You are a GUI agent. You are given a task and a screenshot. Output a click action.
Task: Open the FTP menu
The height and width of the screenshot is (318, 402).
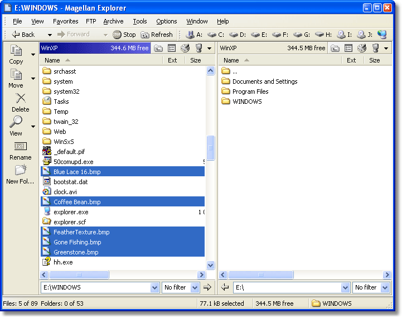(x=90, y=21)
